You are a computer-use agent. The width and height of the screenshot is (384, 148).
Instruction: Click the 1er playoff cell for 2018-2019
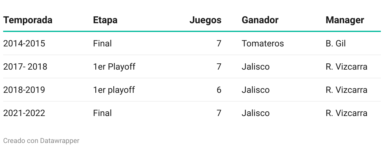point(114,90)
